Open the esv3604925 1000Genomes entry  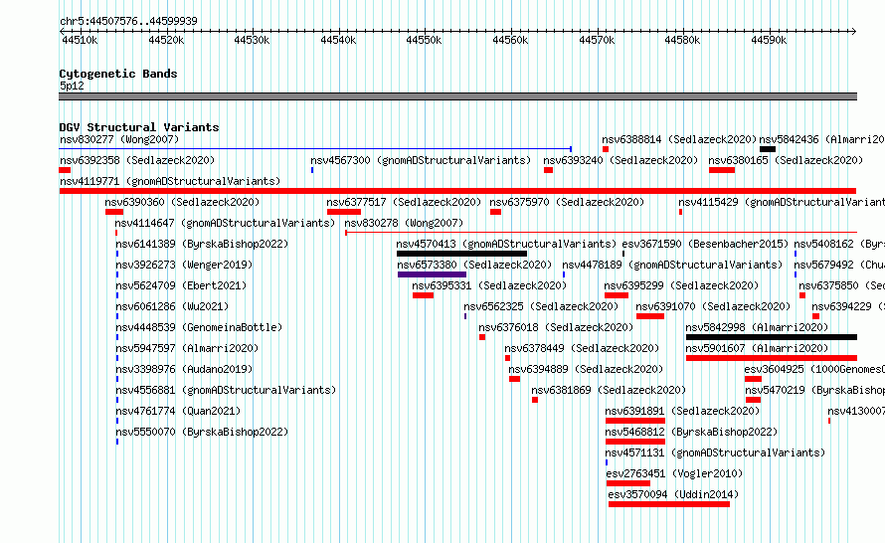(814, 369)
